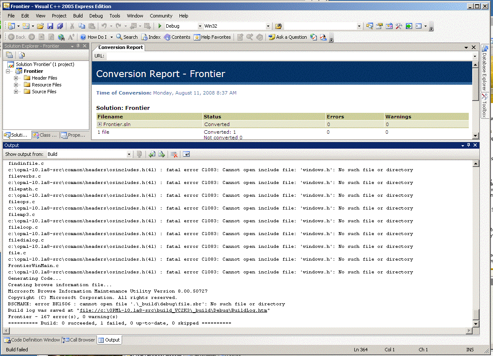
Task: Click the Go to Next Message icon
Action: (x=162, y=154)
